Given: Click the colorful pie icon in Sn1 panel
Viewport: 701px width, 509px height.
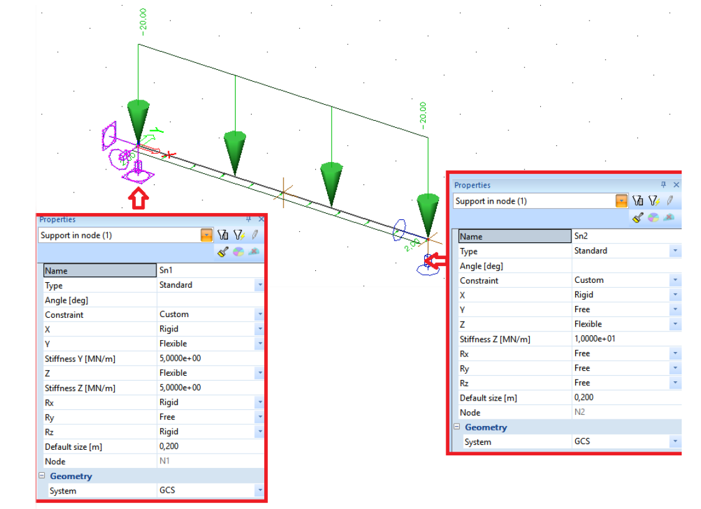Looking at the screenshot, I should 238,252.
